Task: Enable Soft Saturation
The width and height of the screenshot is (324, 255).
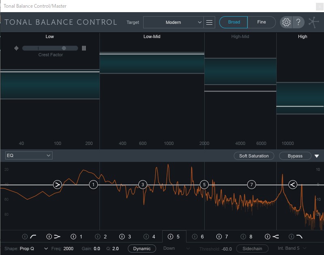Action: pyautogui.click(x=254, y=156)
